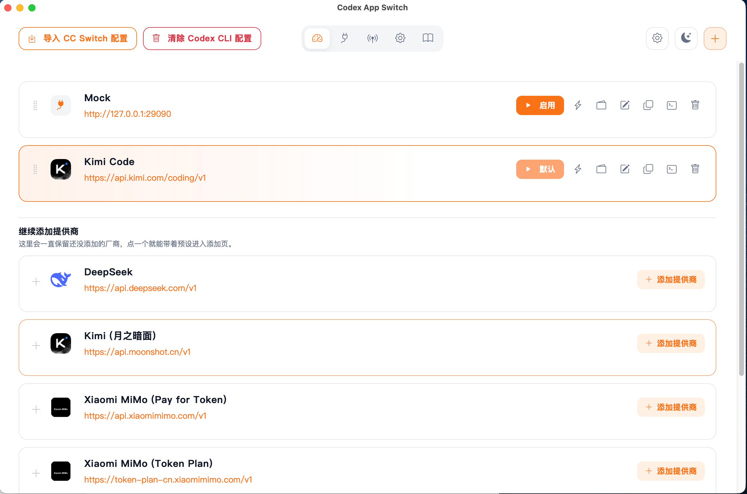The height and width of the screenshot is (494, 747).
Task: Select the Kimi (月之暗面) title text
Action: (x=120, y=336)
